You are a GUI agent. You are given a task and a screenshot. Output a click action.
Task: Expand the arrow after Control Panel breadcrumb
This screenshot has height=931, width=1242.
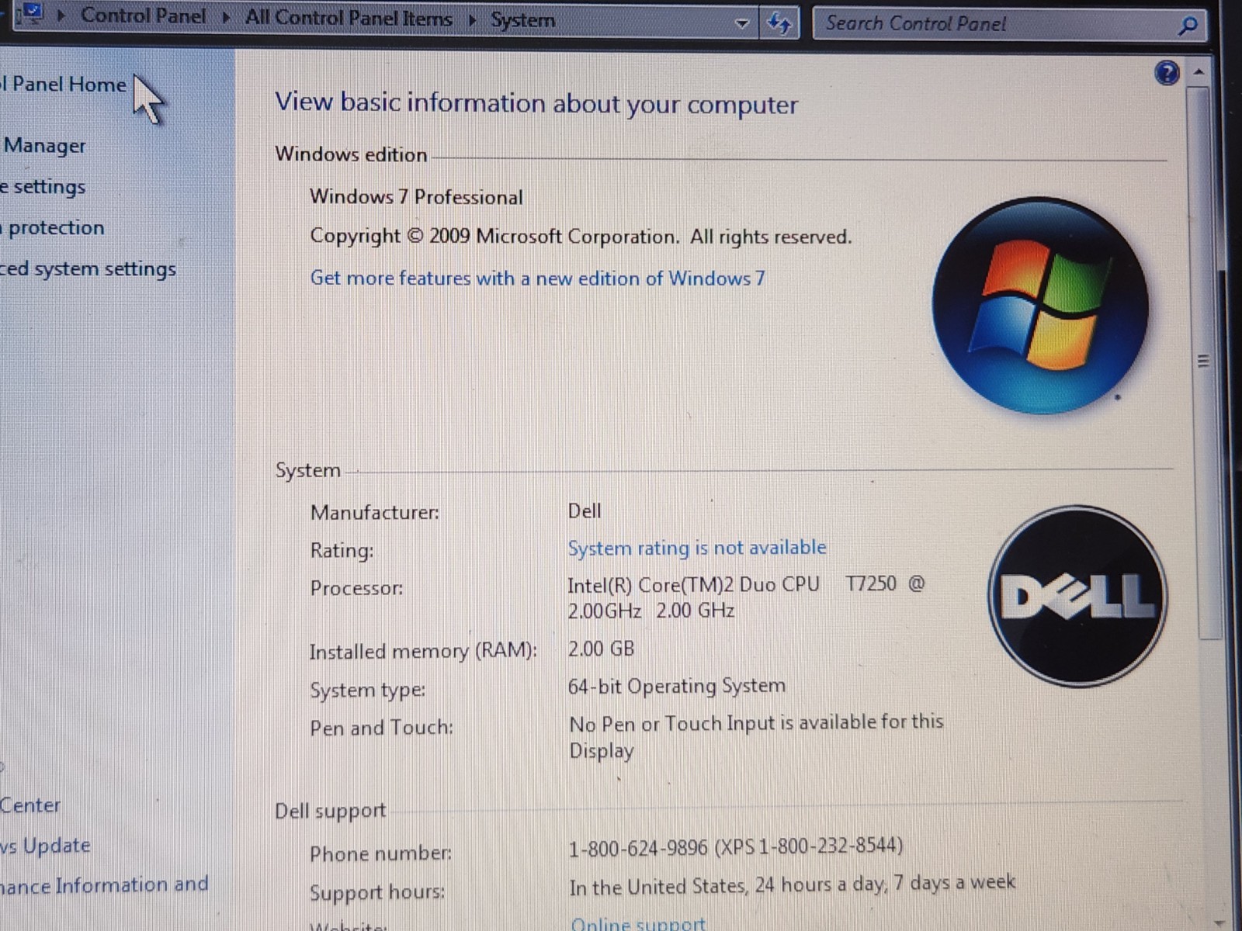(226, 17)
